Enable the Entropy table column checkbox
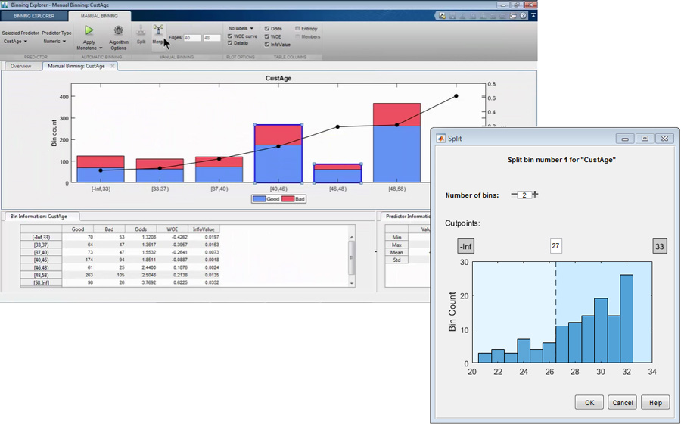 [297, 28]
